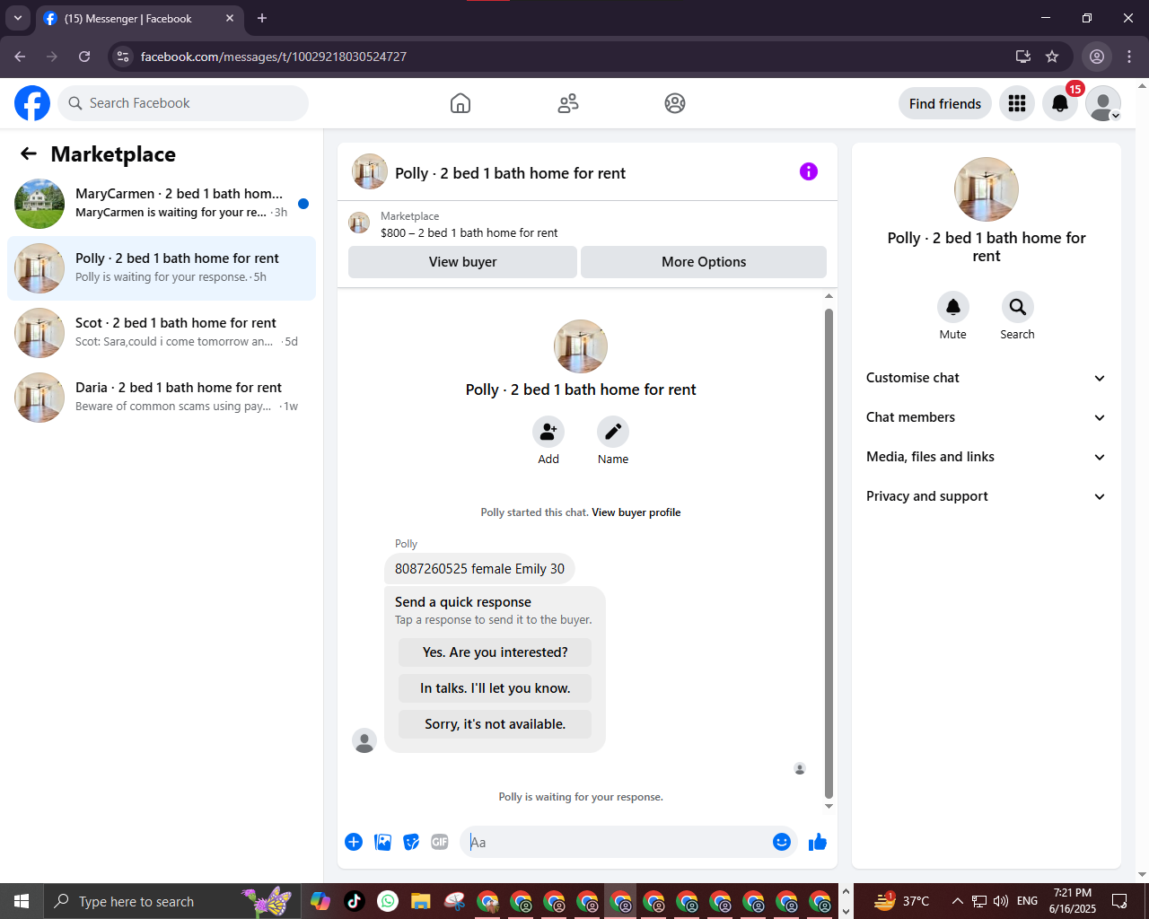Viewport: 1149px width, 919px height.
Task: View site information icon in address bar
Action: click(x=124, y=57)
